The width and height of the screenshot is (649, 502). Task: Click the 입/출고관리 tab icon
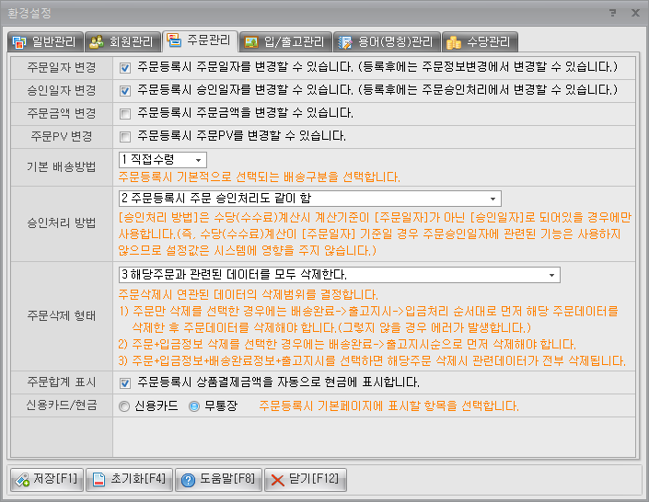[251, 42]
